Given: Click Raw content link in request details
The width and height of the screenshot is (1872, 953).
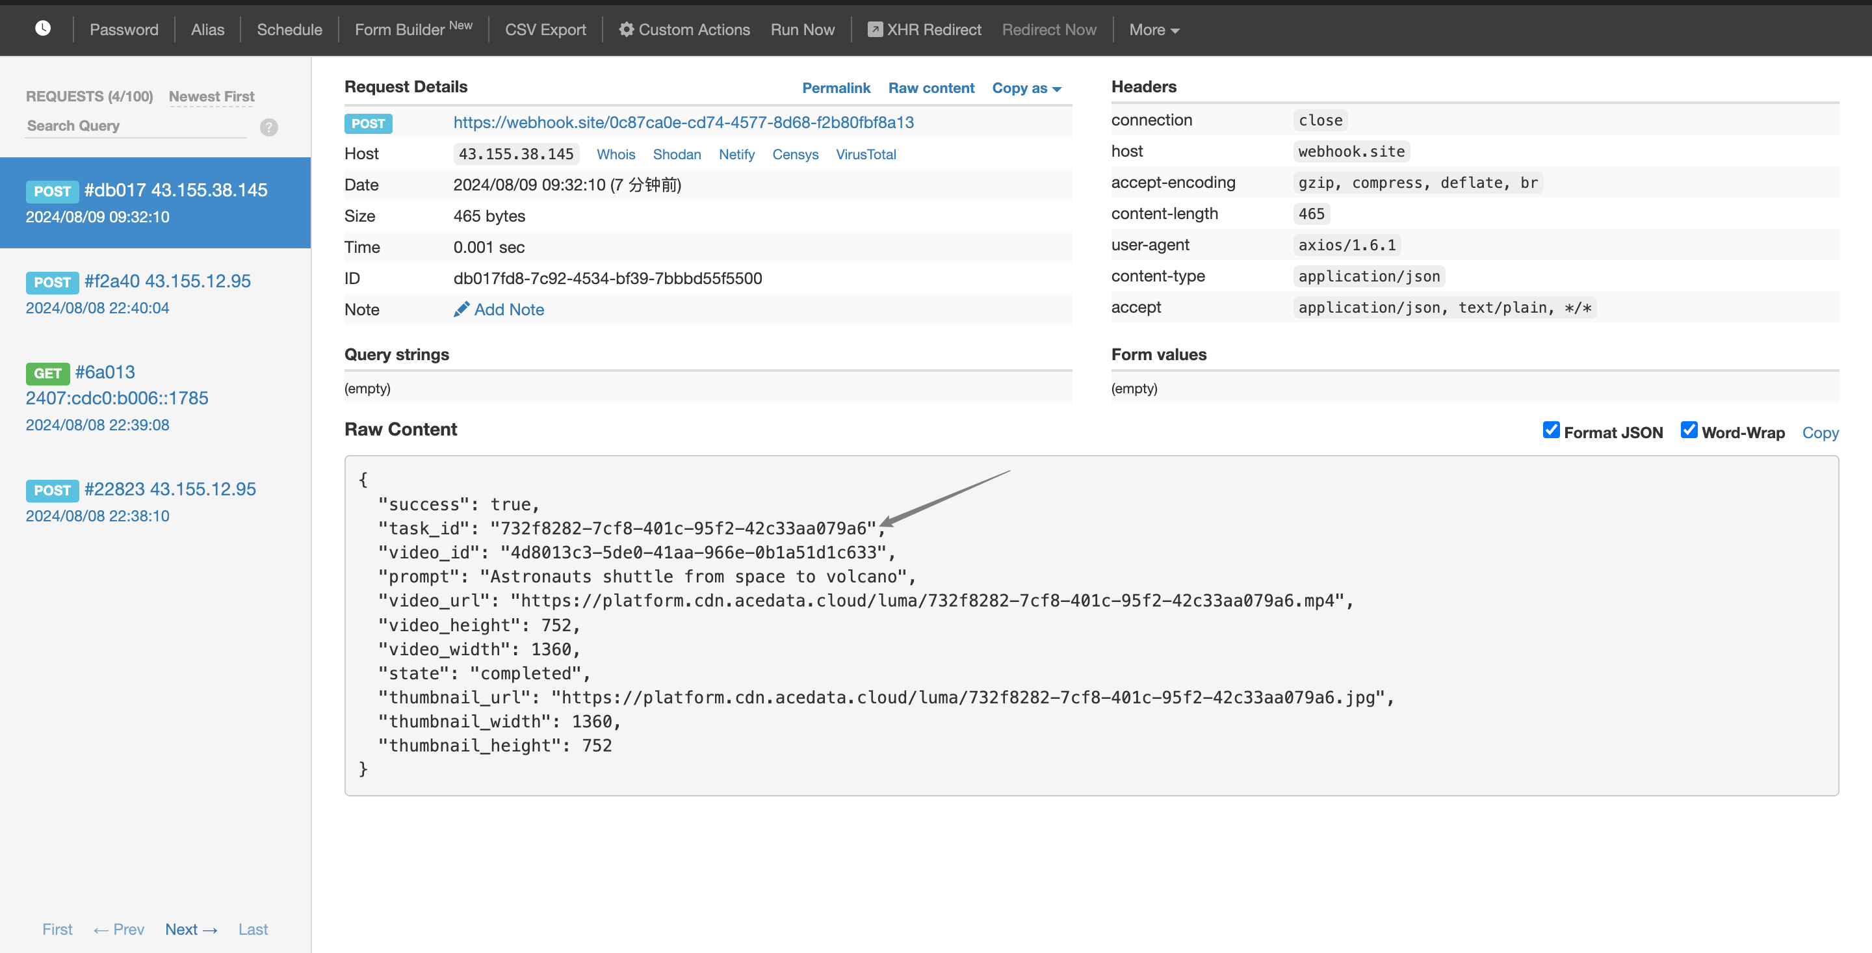Looking at the screenshot, I should (x=931, y=86).
